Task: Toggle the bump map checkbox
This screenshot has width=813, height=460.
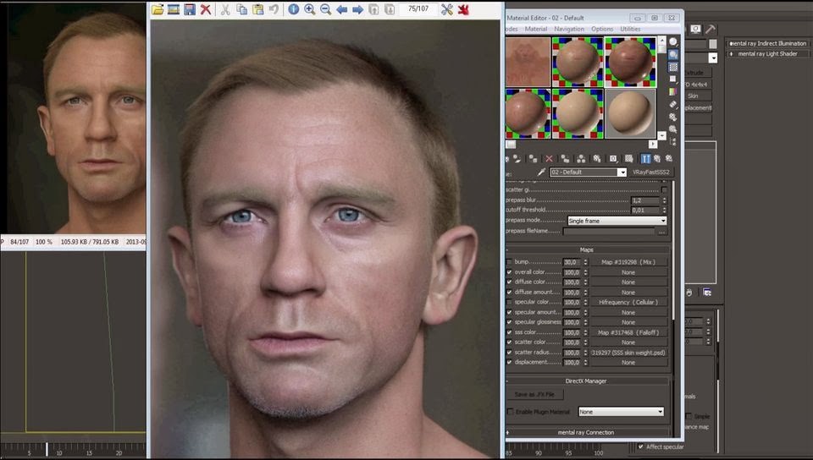Action: (509, 262)
